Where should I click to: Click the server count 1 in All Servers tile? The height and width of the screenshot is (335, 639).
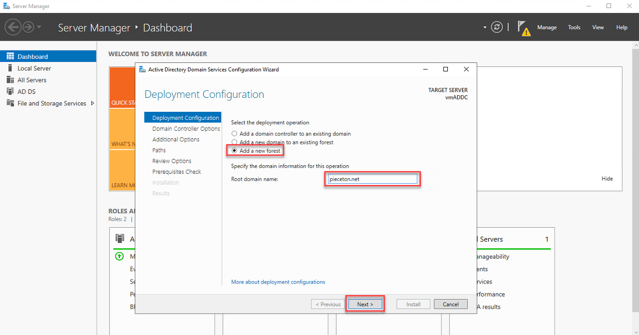(x=547, y=239)
